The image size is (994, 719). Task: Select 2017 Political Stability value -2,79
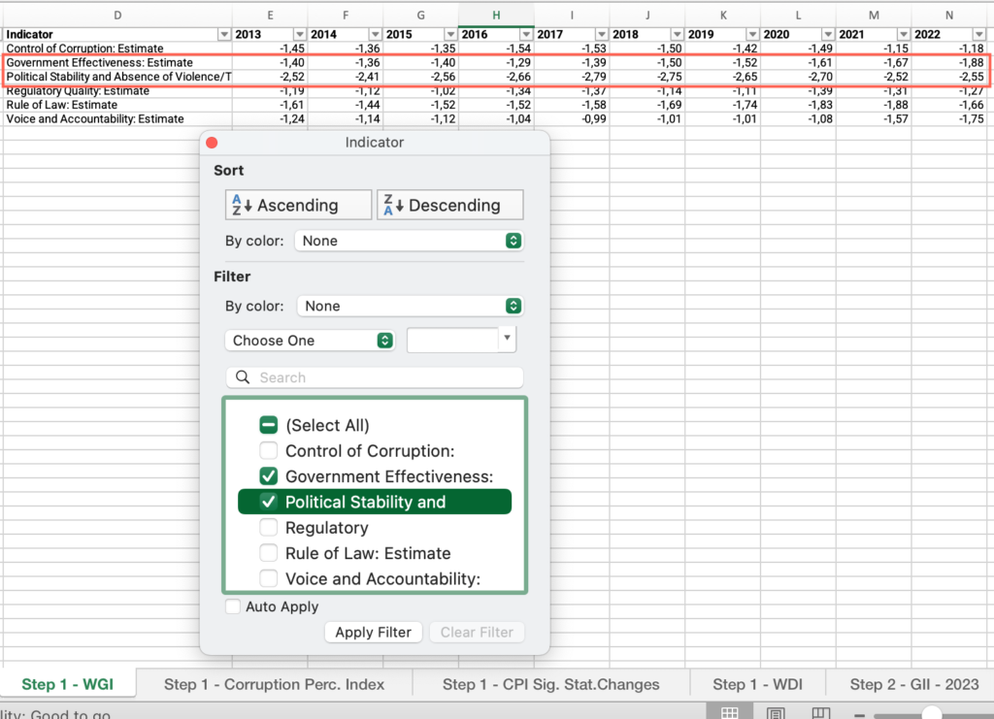point(572,77)
